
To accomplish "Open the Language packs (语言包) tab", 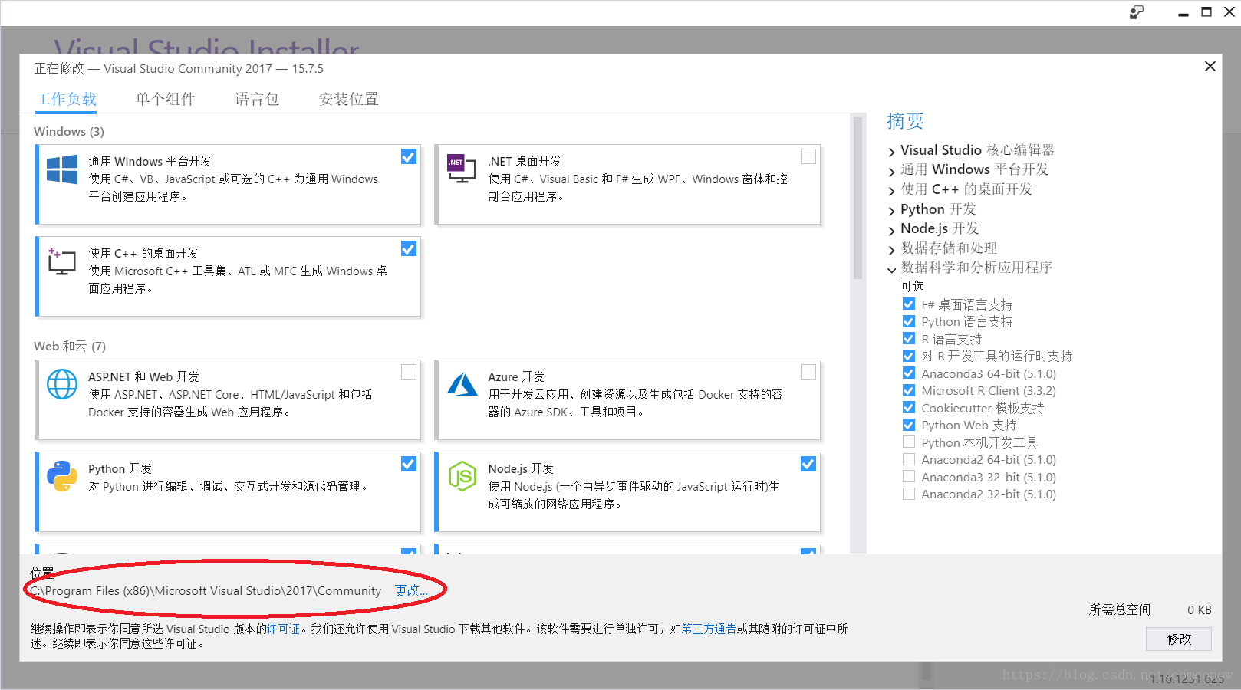I will [x=257, y=99].
